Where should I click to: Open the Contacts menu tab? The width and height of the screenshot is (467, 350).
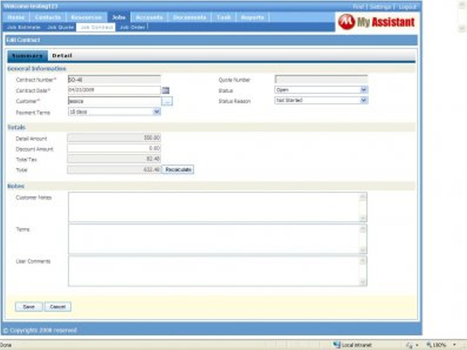[x=48, y=17]
